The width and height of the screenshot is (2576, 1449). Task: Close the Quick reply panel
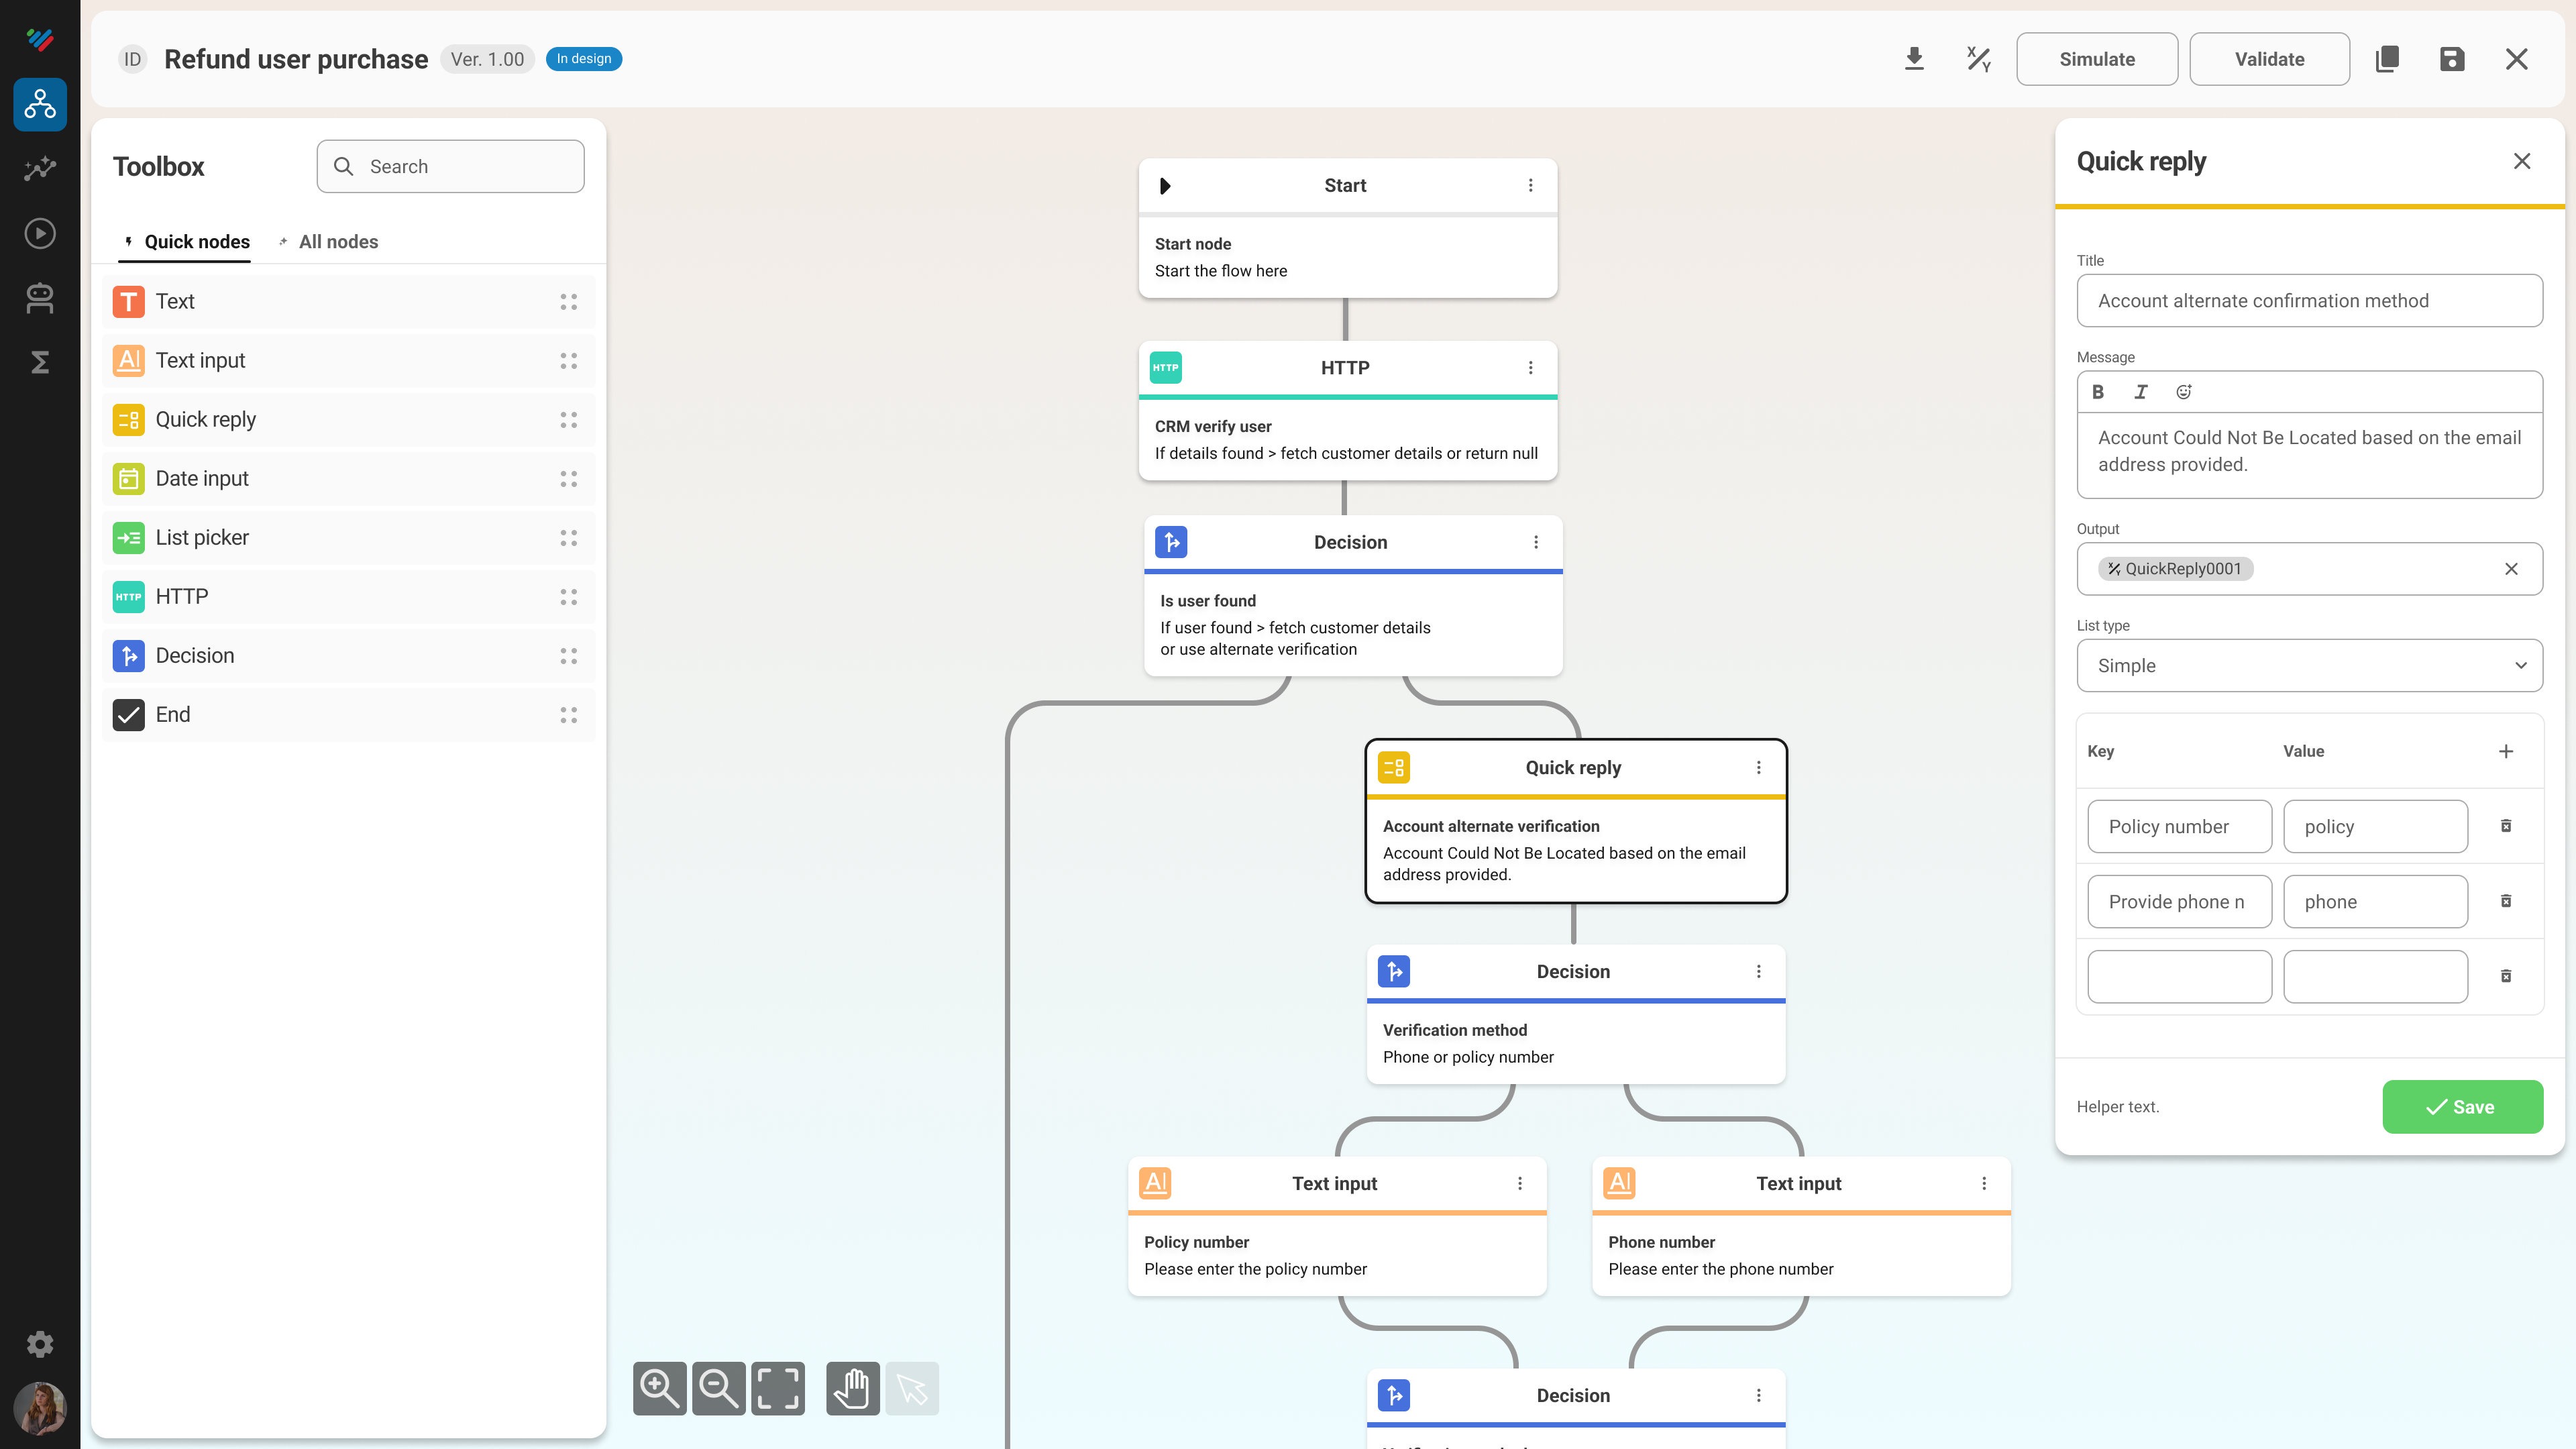pos(2522,161)
